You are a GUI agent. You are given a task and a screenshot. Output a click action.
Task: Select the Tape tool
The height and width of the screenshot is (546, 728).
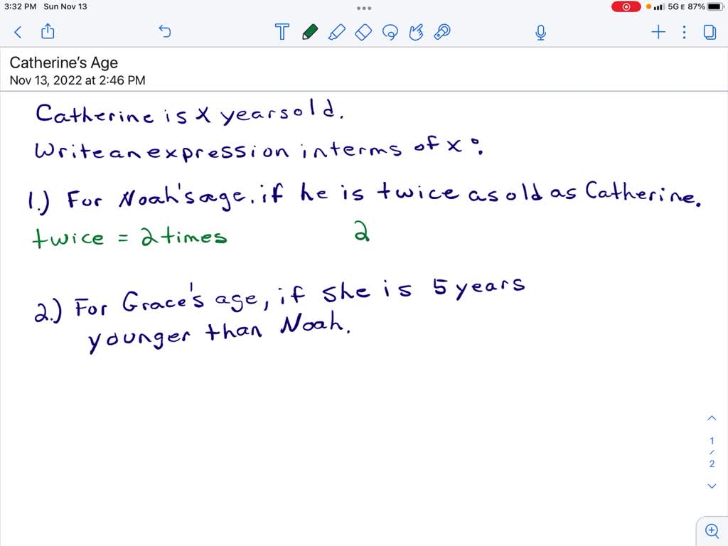point(441,32)
